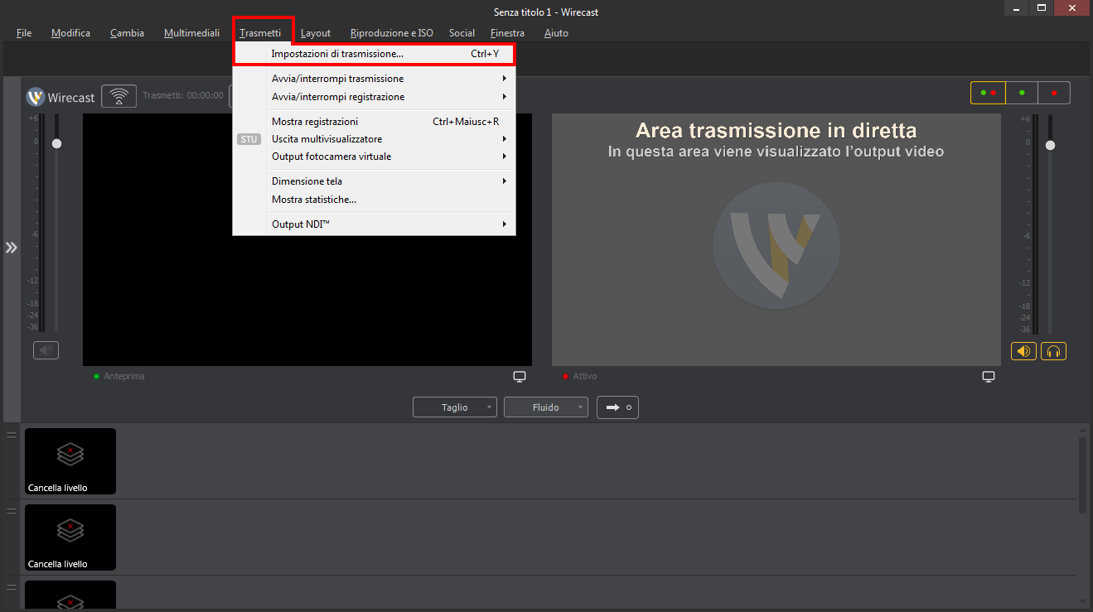Click the Wirecast logo
This screenshot has width=1093, height=612.
pyautogui.click(x=60, y=97)
